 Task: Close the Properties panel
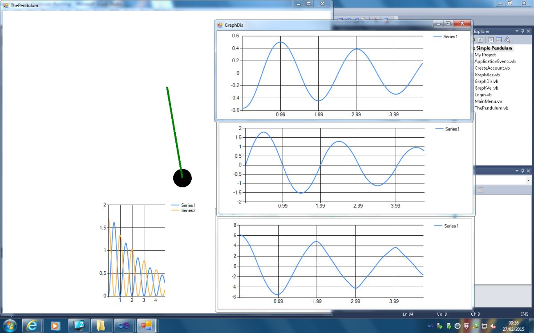click(x=528, y=171)
